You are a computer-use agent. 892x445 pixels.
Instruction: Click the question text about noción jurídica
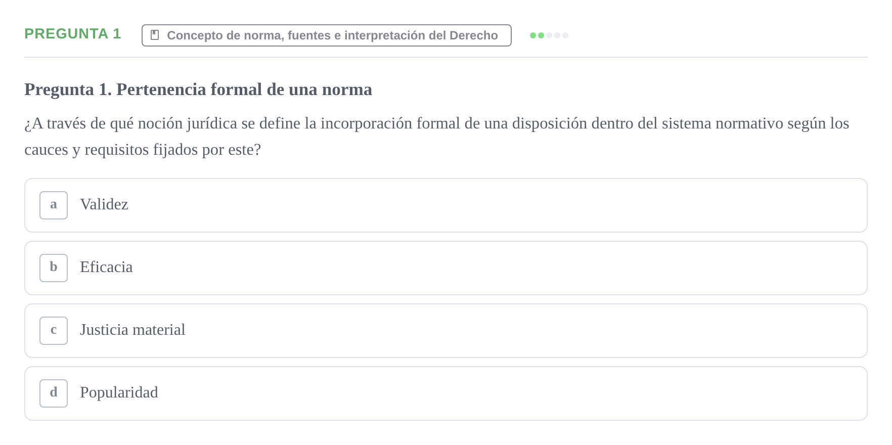coord(437,137)
